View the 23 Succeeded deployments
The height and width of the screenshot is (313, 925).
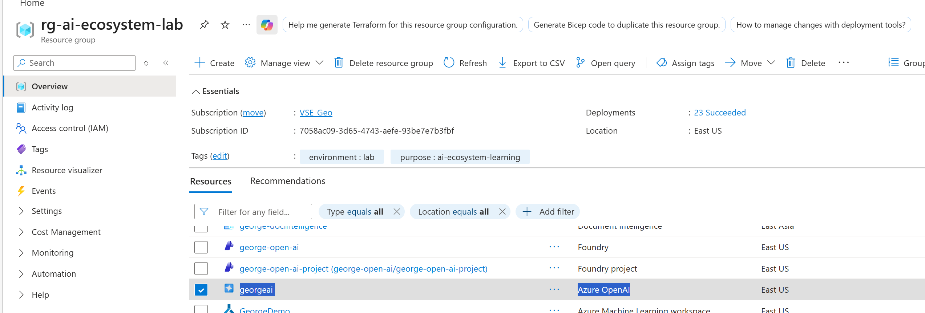(x=719, y=113)
